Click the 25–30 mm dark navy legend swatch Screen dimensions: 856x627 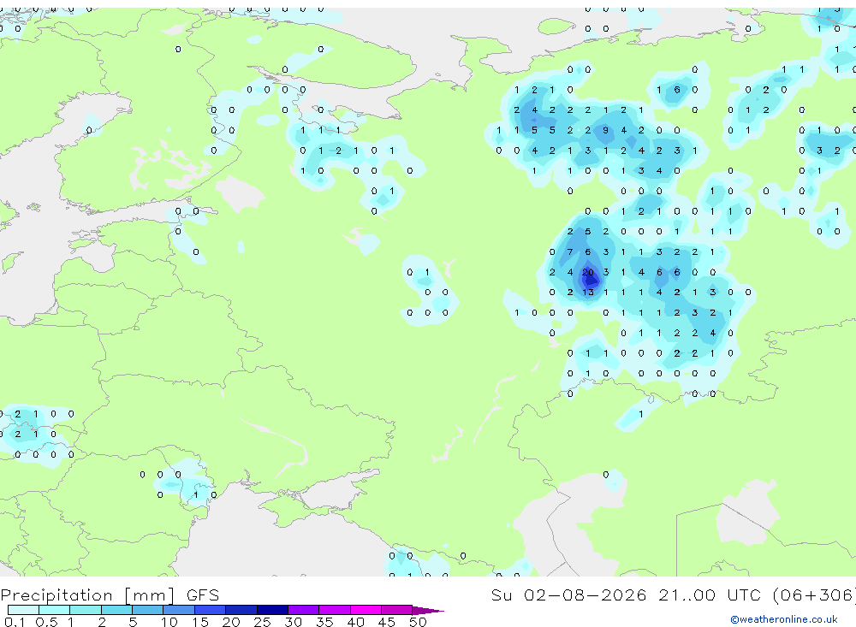(x=272, y=610)
